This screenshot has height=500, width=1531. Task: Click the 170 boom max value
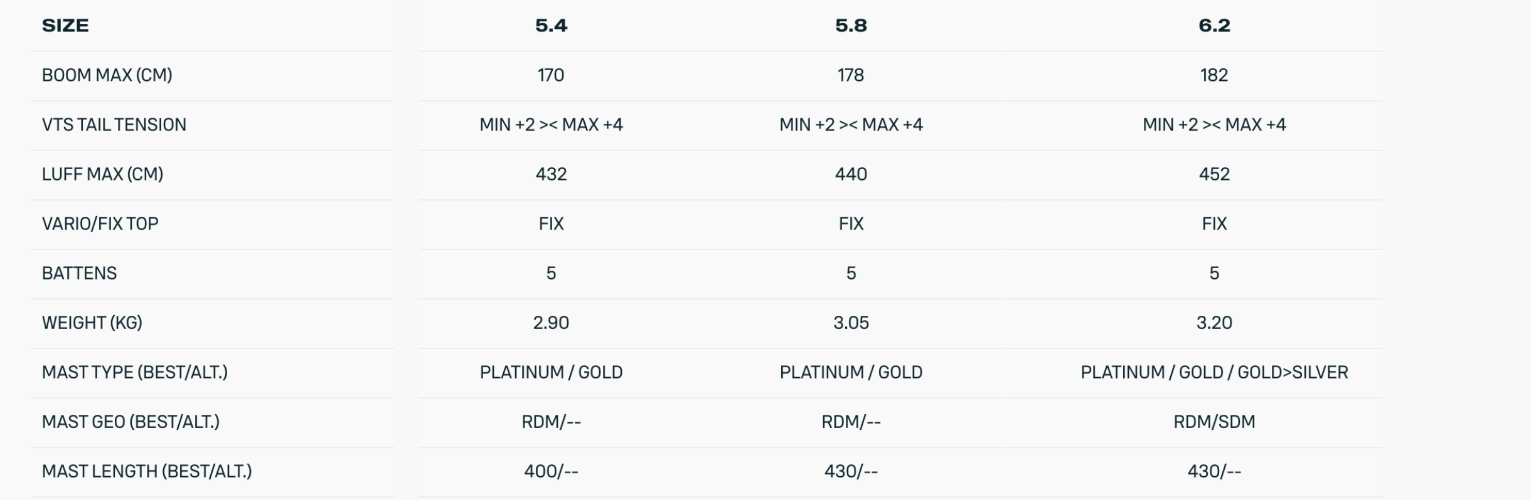551,75
